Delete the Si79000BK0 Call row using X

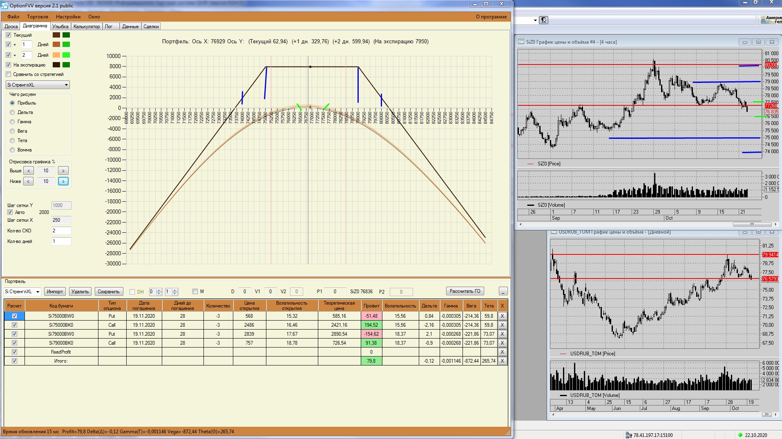[502, 343]
